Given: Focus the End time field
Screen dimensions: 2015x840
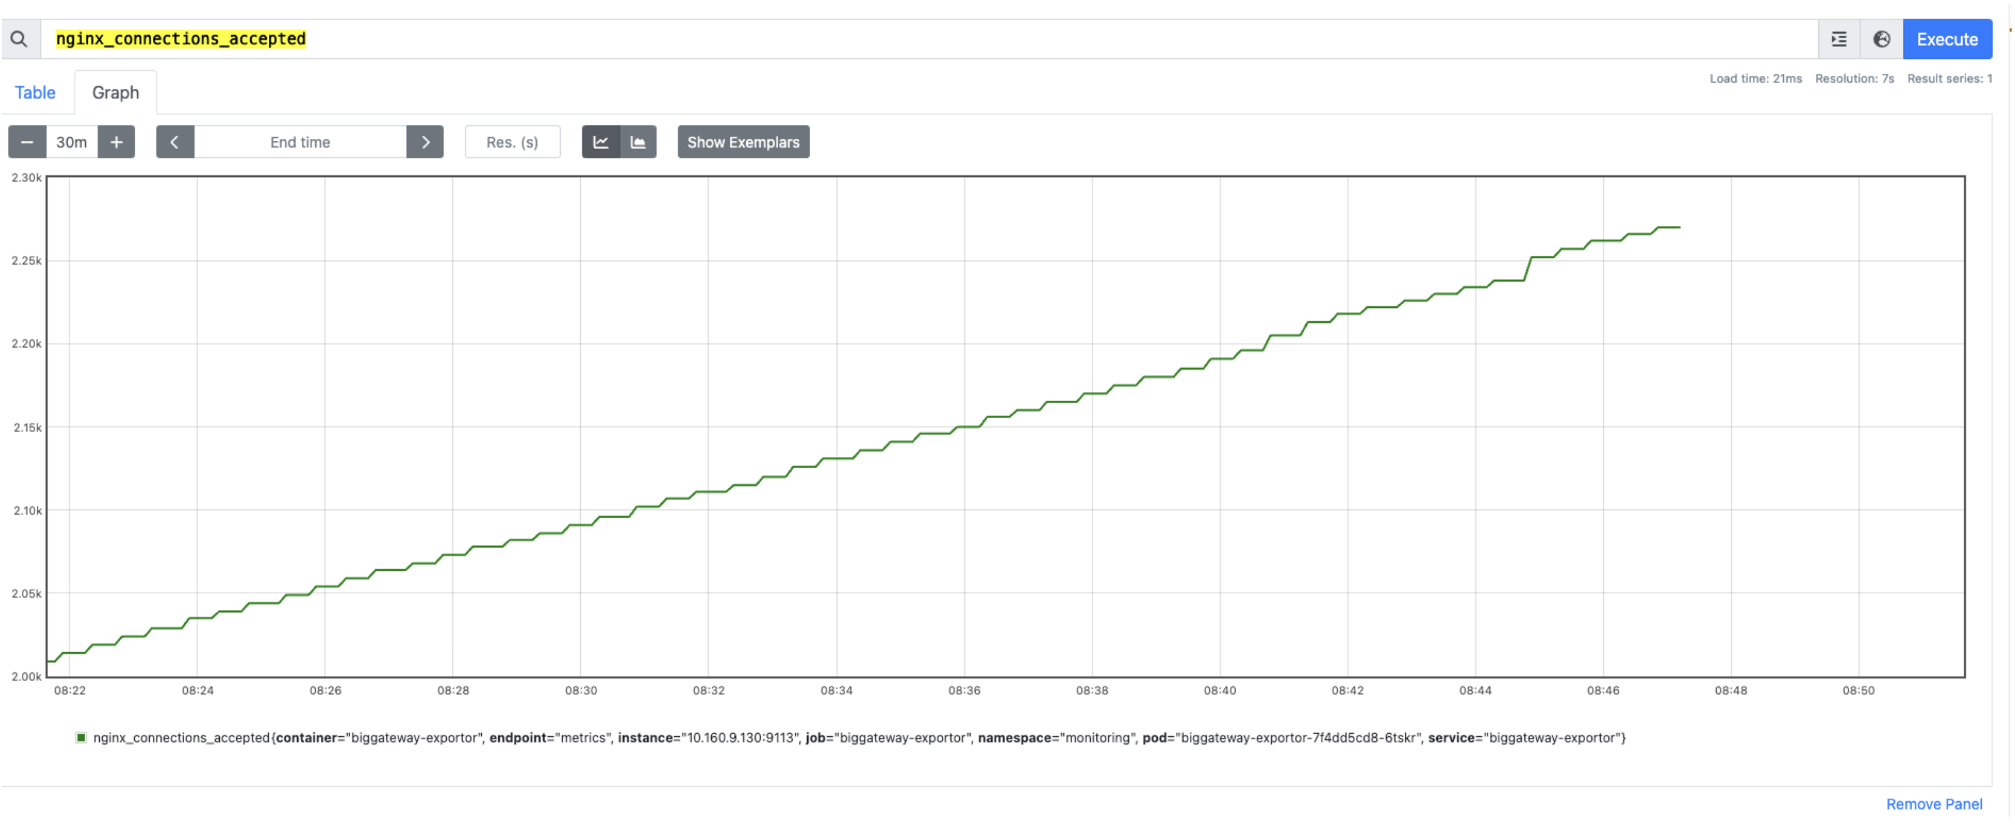Looking at the screenshot, I should tap(299, 142).
